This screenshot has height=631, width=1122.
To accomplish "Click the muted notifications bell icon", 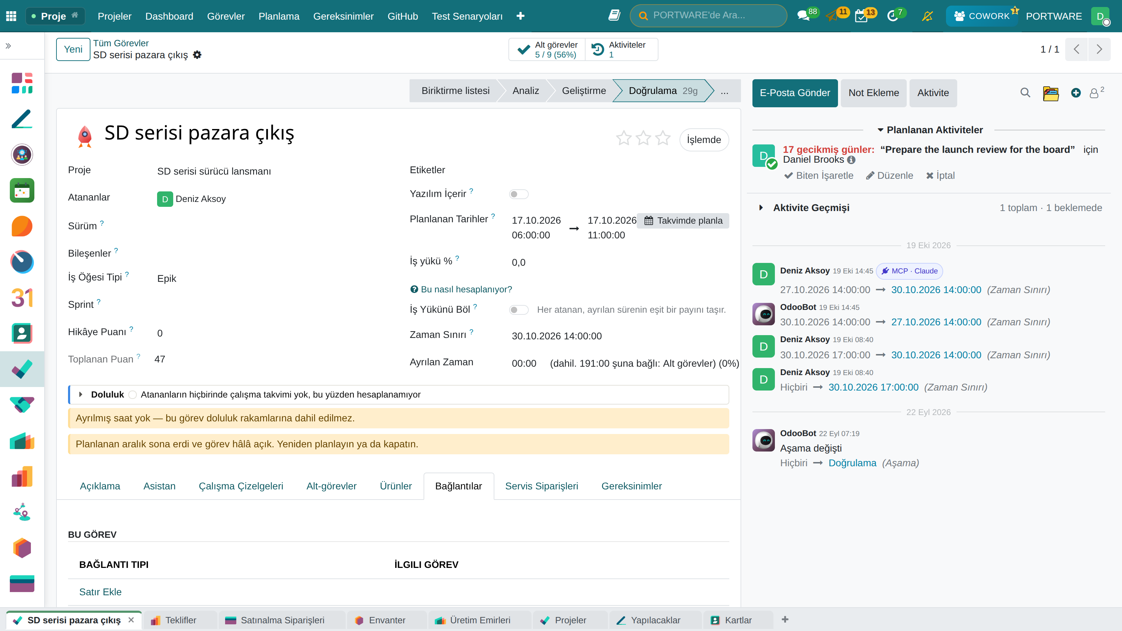I will tap(927, 16).
